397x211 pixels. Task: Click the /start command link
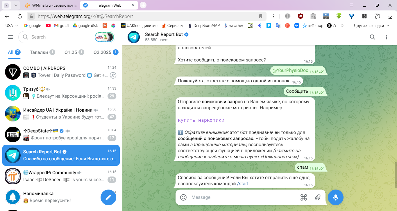pos(243,184)
